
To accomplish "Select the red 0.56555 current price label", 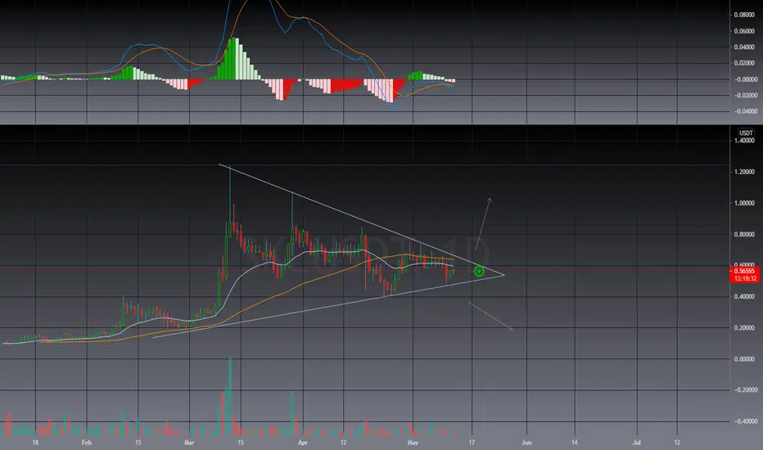I will [x=744, y=271].
